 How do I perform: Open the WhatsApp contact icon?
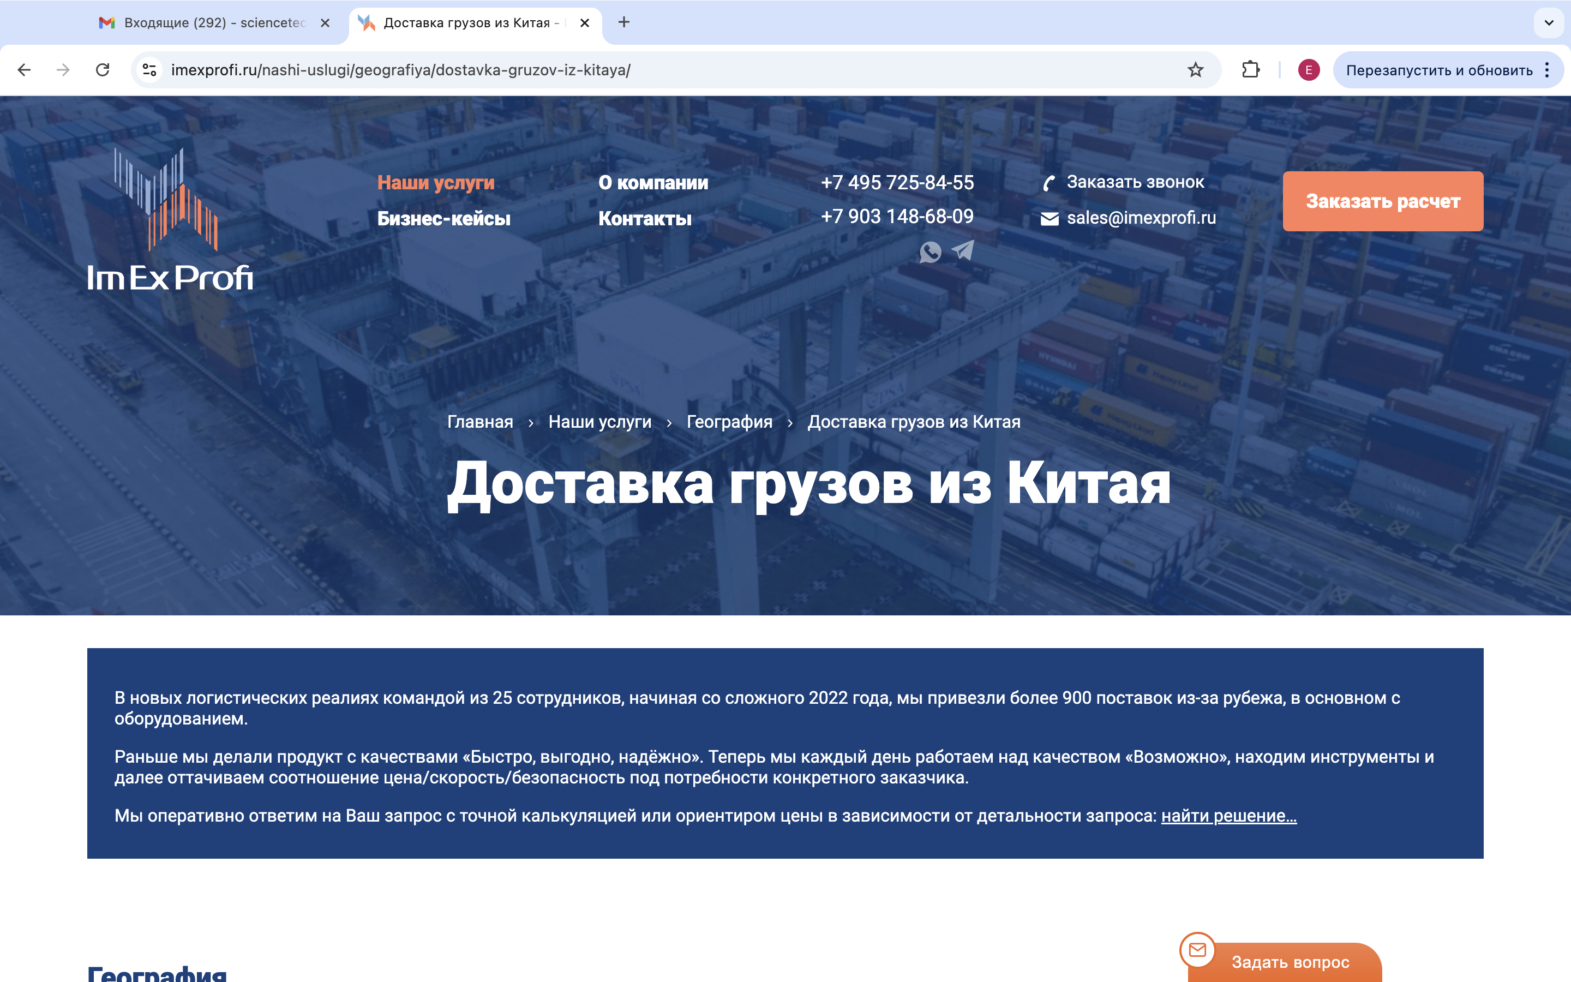[x=930, y=252]
